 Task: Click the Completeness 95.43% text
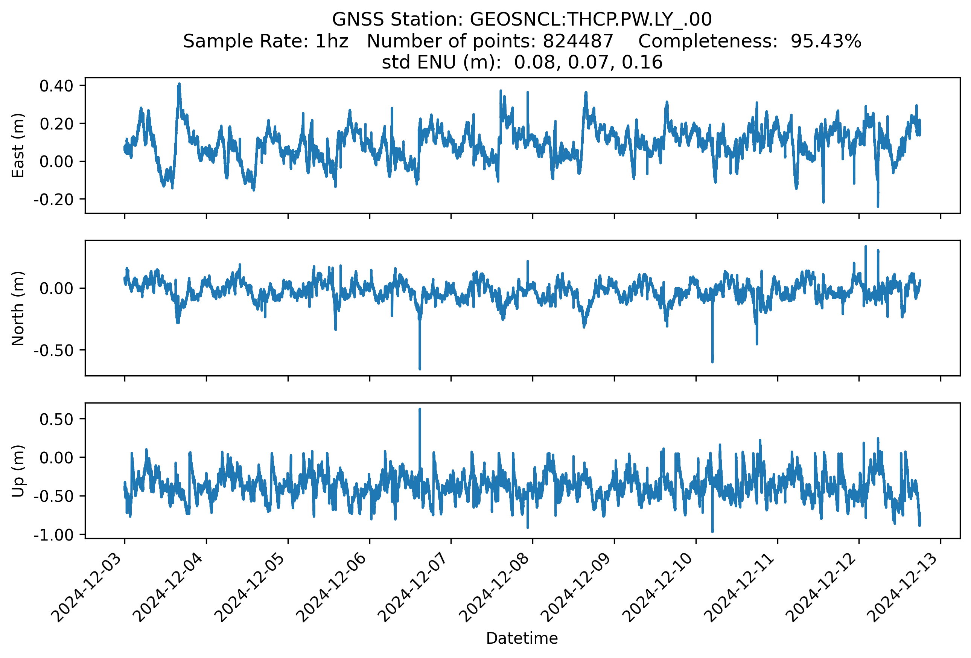(749, 41)
